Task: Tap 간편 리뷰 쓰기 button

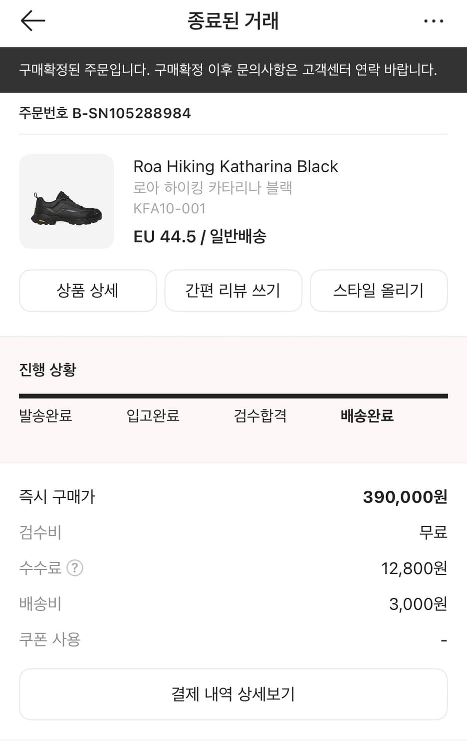Action: tap(233, 291)
